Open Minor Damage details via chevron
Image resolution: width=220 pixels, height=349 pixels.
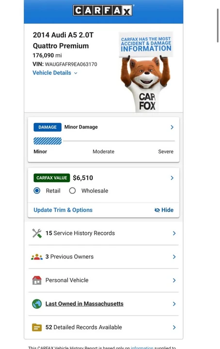[172, 127]
